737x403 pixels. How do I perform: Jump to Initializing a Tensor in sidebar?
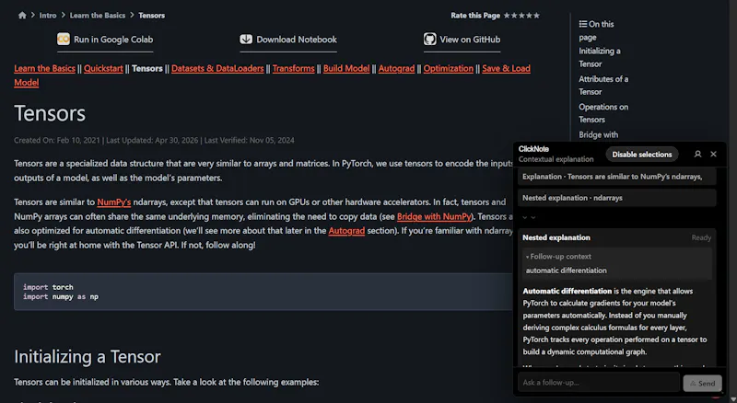tap(600, 57)
